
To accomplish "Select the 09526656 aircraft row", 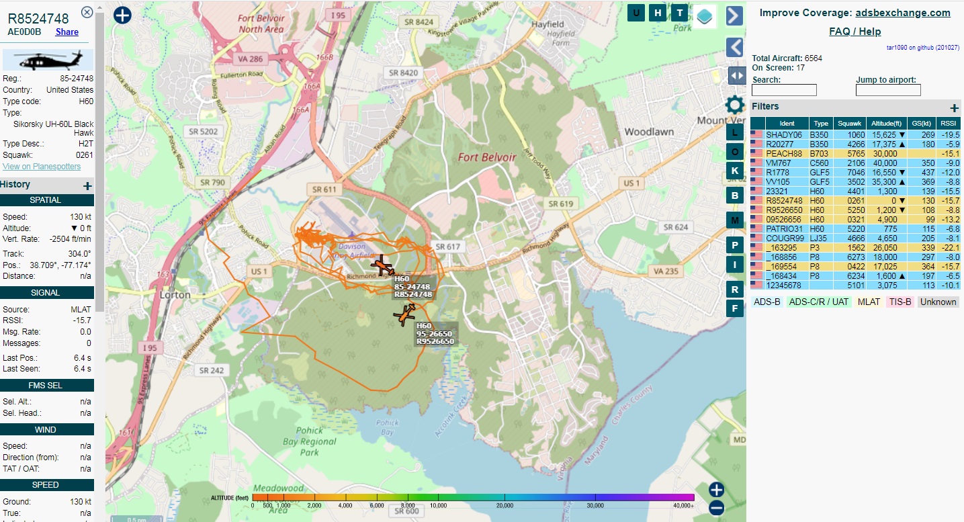I will coord(855,220).
